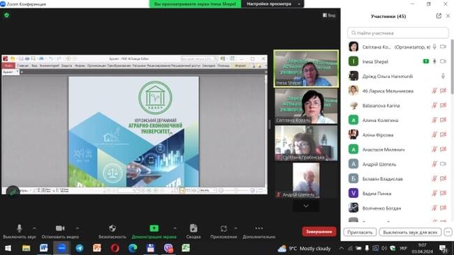454x255 pixels.
Task: Click the Найти участника search field
Action: pyautogui.click(x=398, y=33)
